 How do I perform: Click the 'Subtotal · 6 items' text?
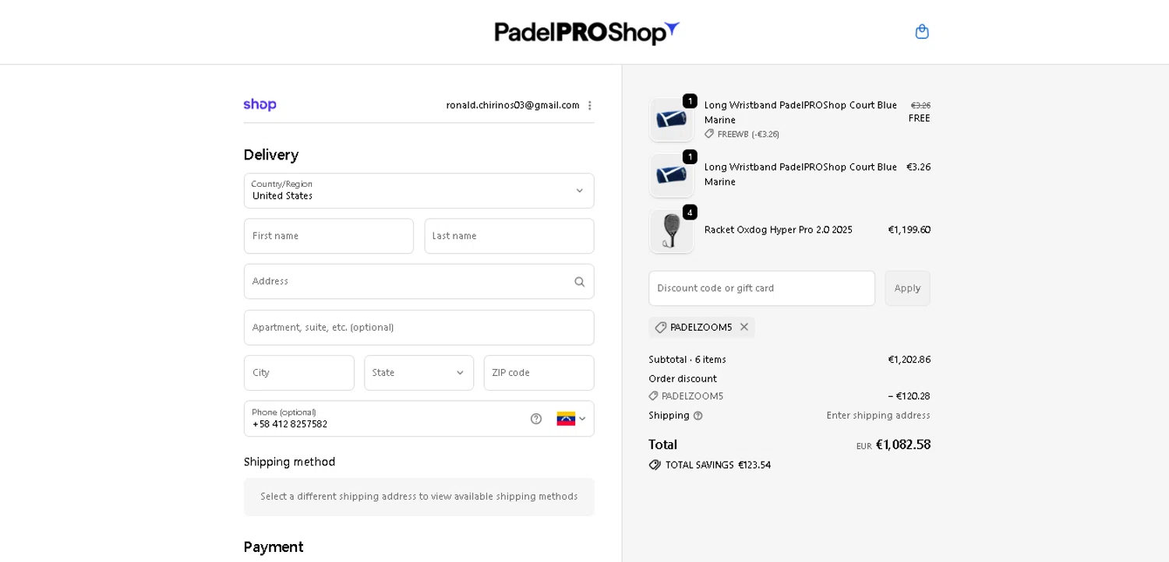pyautogui.click(x=687, y=360)
